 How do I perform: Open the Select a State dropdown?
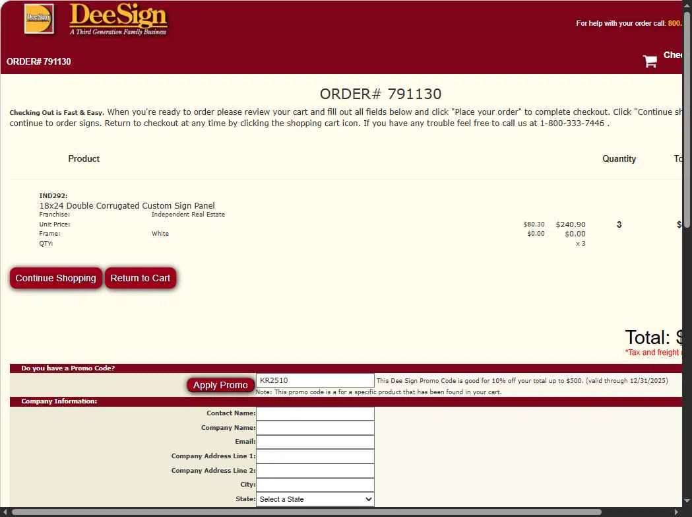(315, 499)
